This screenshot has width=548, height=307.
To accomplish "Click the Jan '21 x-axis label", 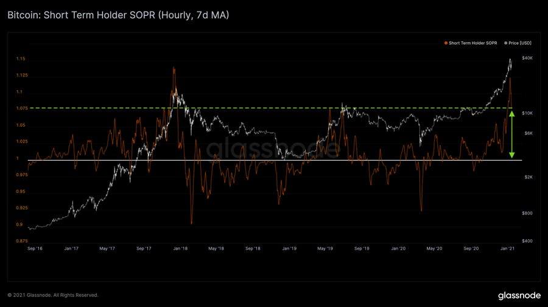I will click(x=507, y=249).
